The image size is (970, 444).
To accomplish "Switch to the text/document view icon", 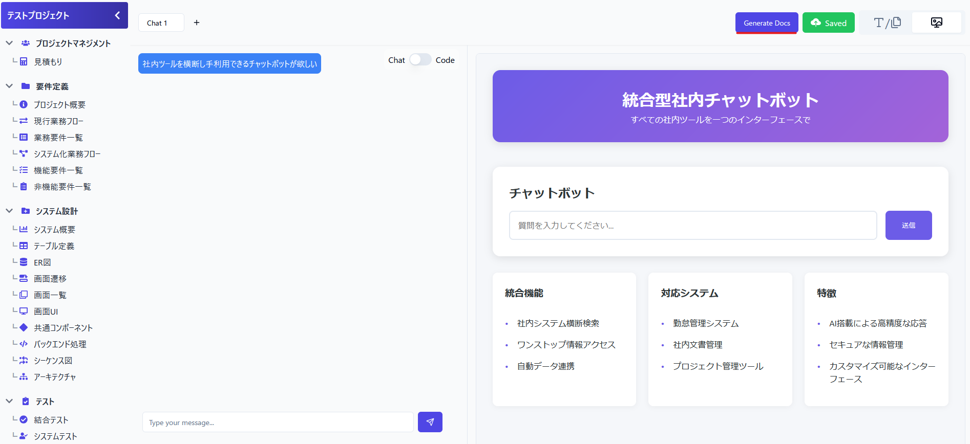I will (887, 23).
